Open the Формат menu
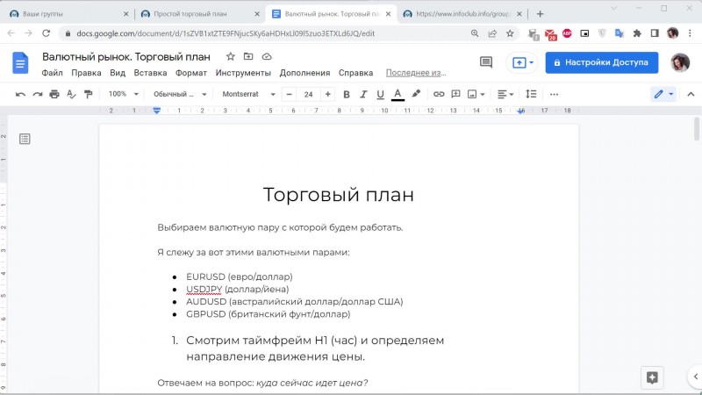Image resolution: width=702 pixels, height=395 pixels. (191, 73)
